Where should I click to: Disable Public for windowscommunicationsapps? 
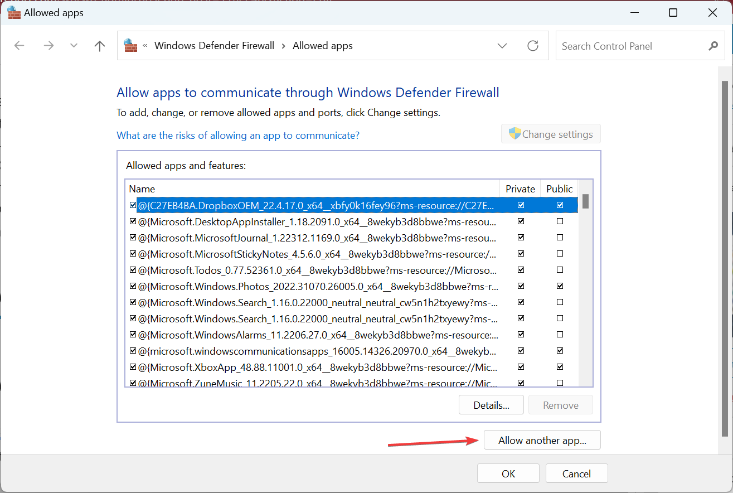click(560, 351)
